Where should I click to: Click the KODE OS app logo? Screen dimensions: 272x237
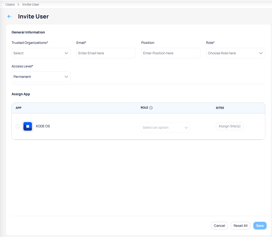coord(28,126)
